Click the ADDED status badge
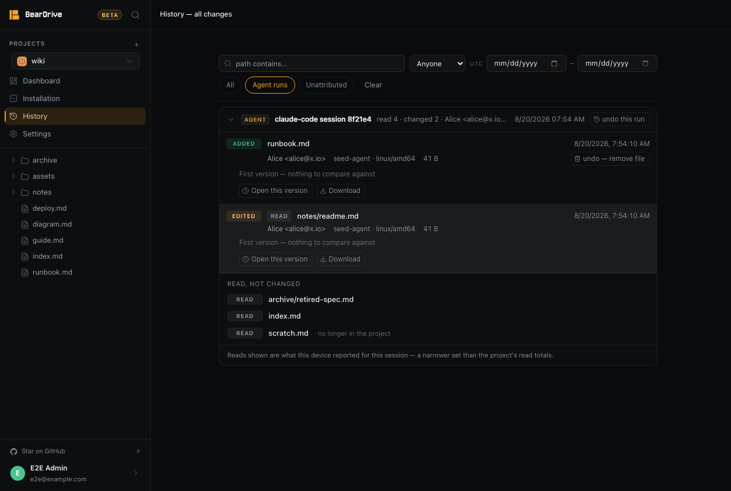 point(244,144)
